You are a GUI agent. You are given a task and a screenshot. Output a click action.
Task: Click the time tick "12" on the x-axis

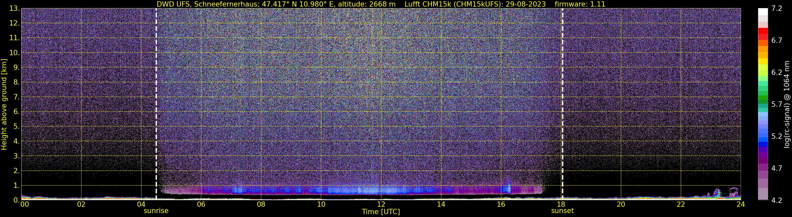pos(381,204)
